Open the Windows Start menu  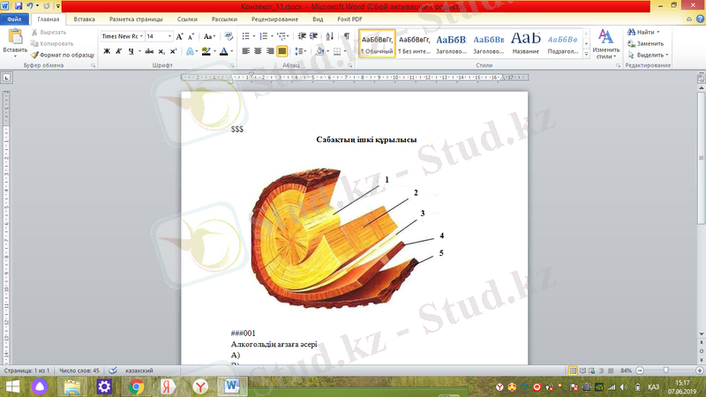click(12, 386)
